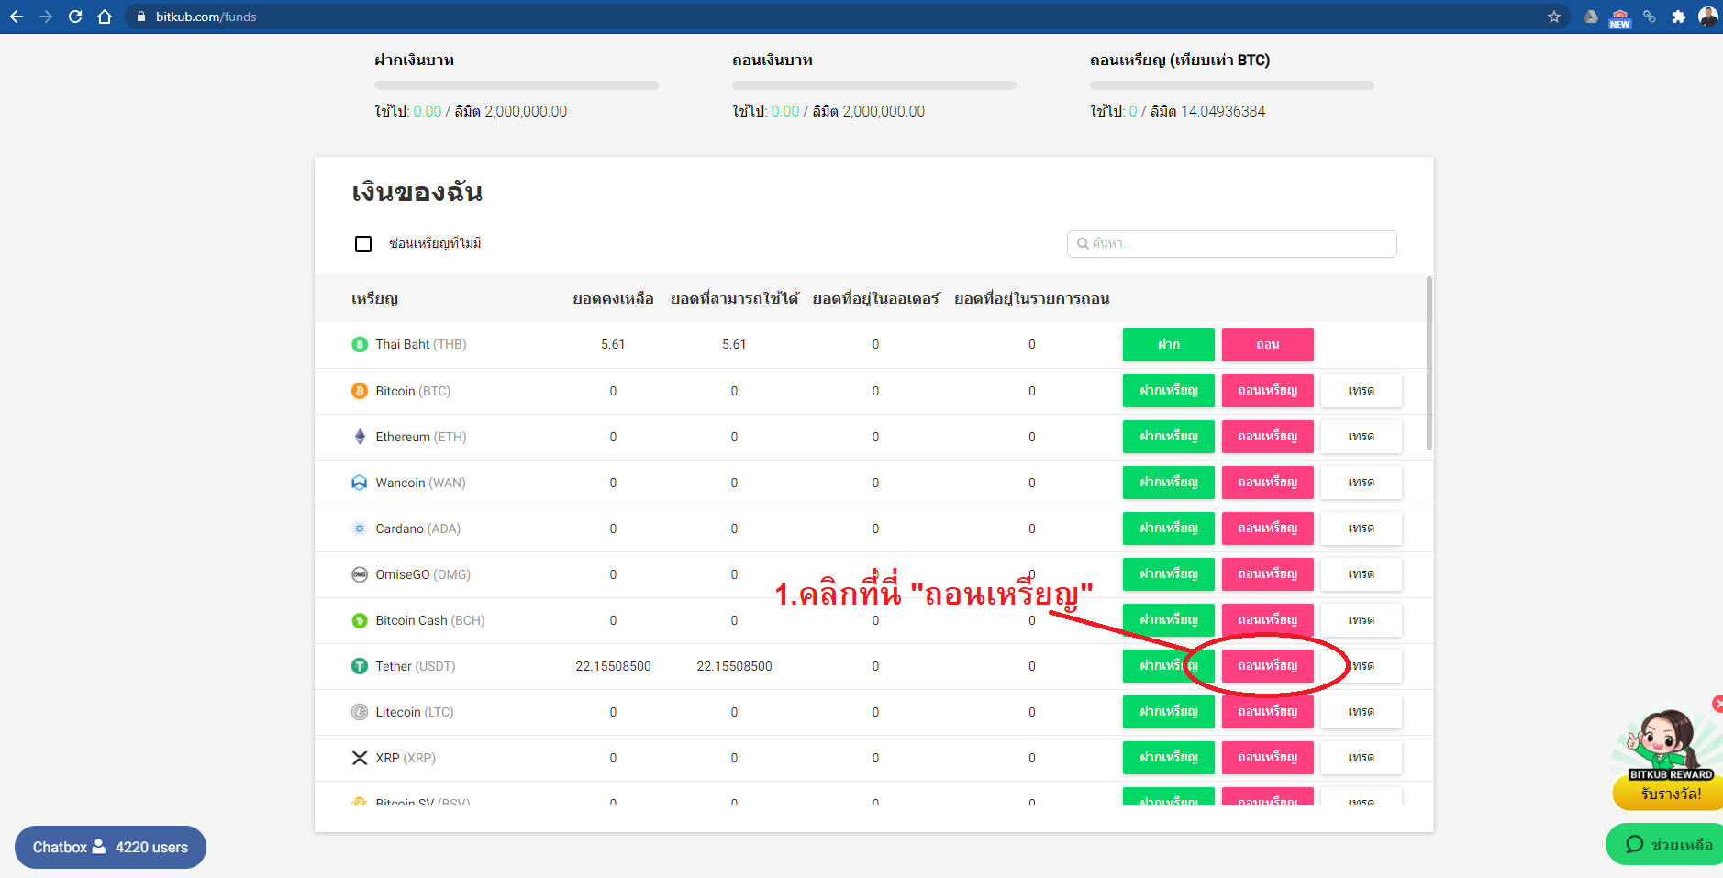This screenshot has width=1723, height=878.
Task: Click the Bitkub Reward mascot banner
Action: pyautogui.click(x=1668, y=760)
